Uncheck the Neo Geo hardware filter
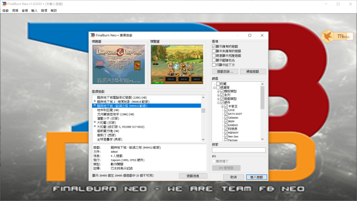Screen dimensions: 357x201 tap(226, 137)
